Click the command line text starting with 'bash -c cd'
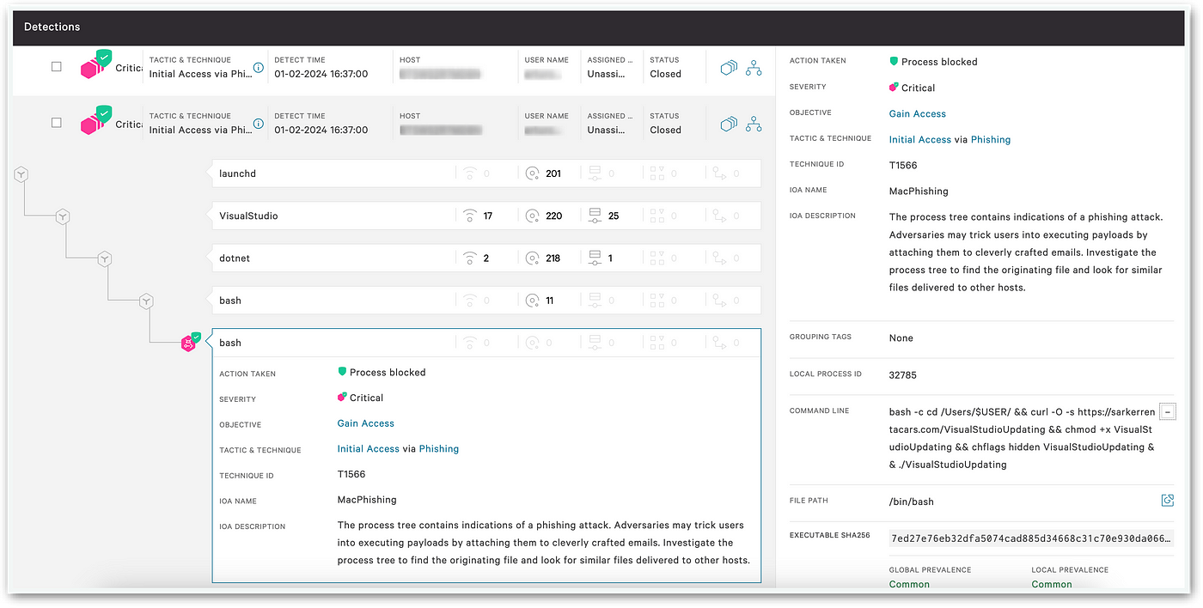The width and height of the screenshot is (1203, 608). (x=1023, y=438)
